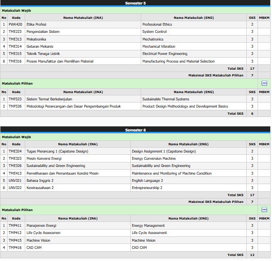Click the Tugas Merancang 1 (Capstone Design) course
The width and height of the screenshot is (272, 261).
[x=57, y=151]
